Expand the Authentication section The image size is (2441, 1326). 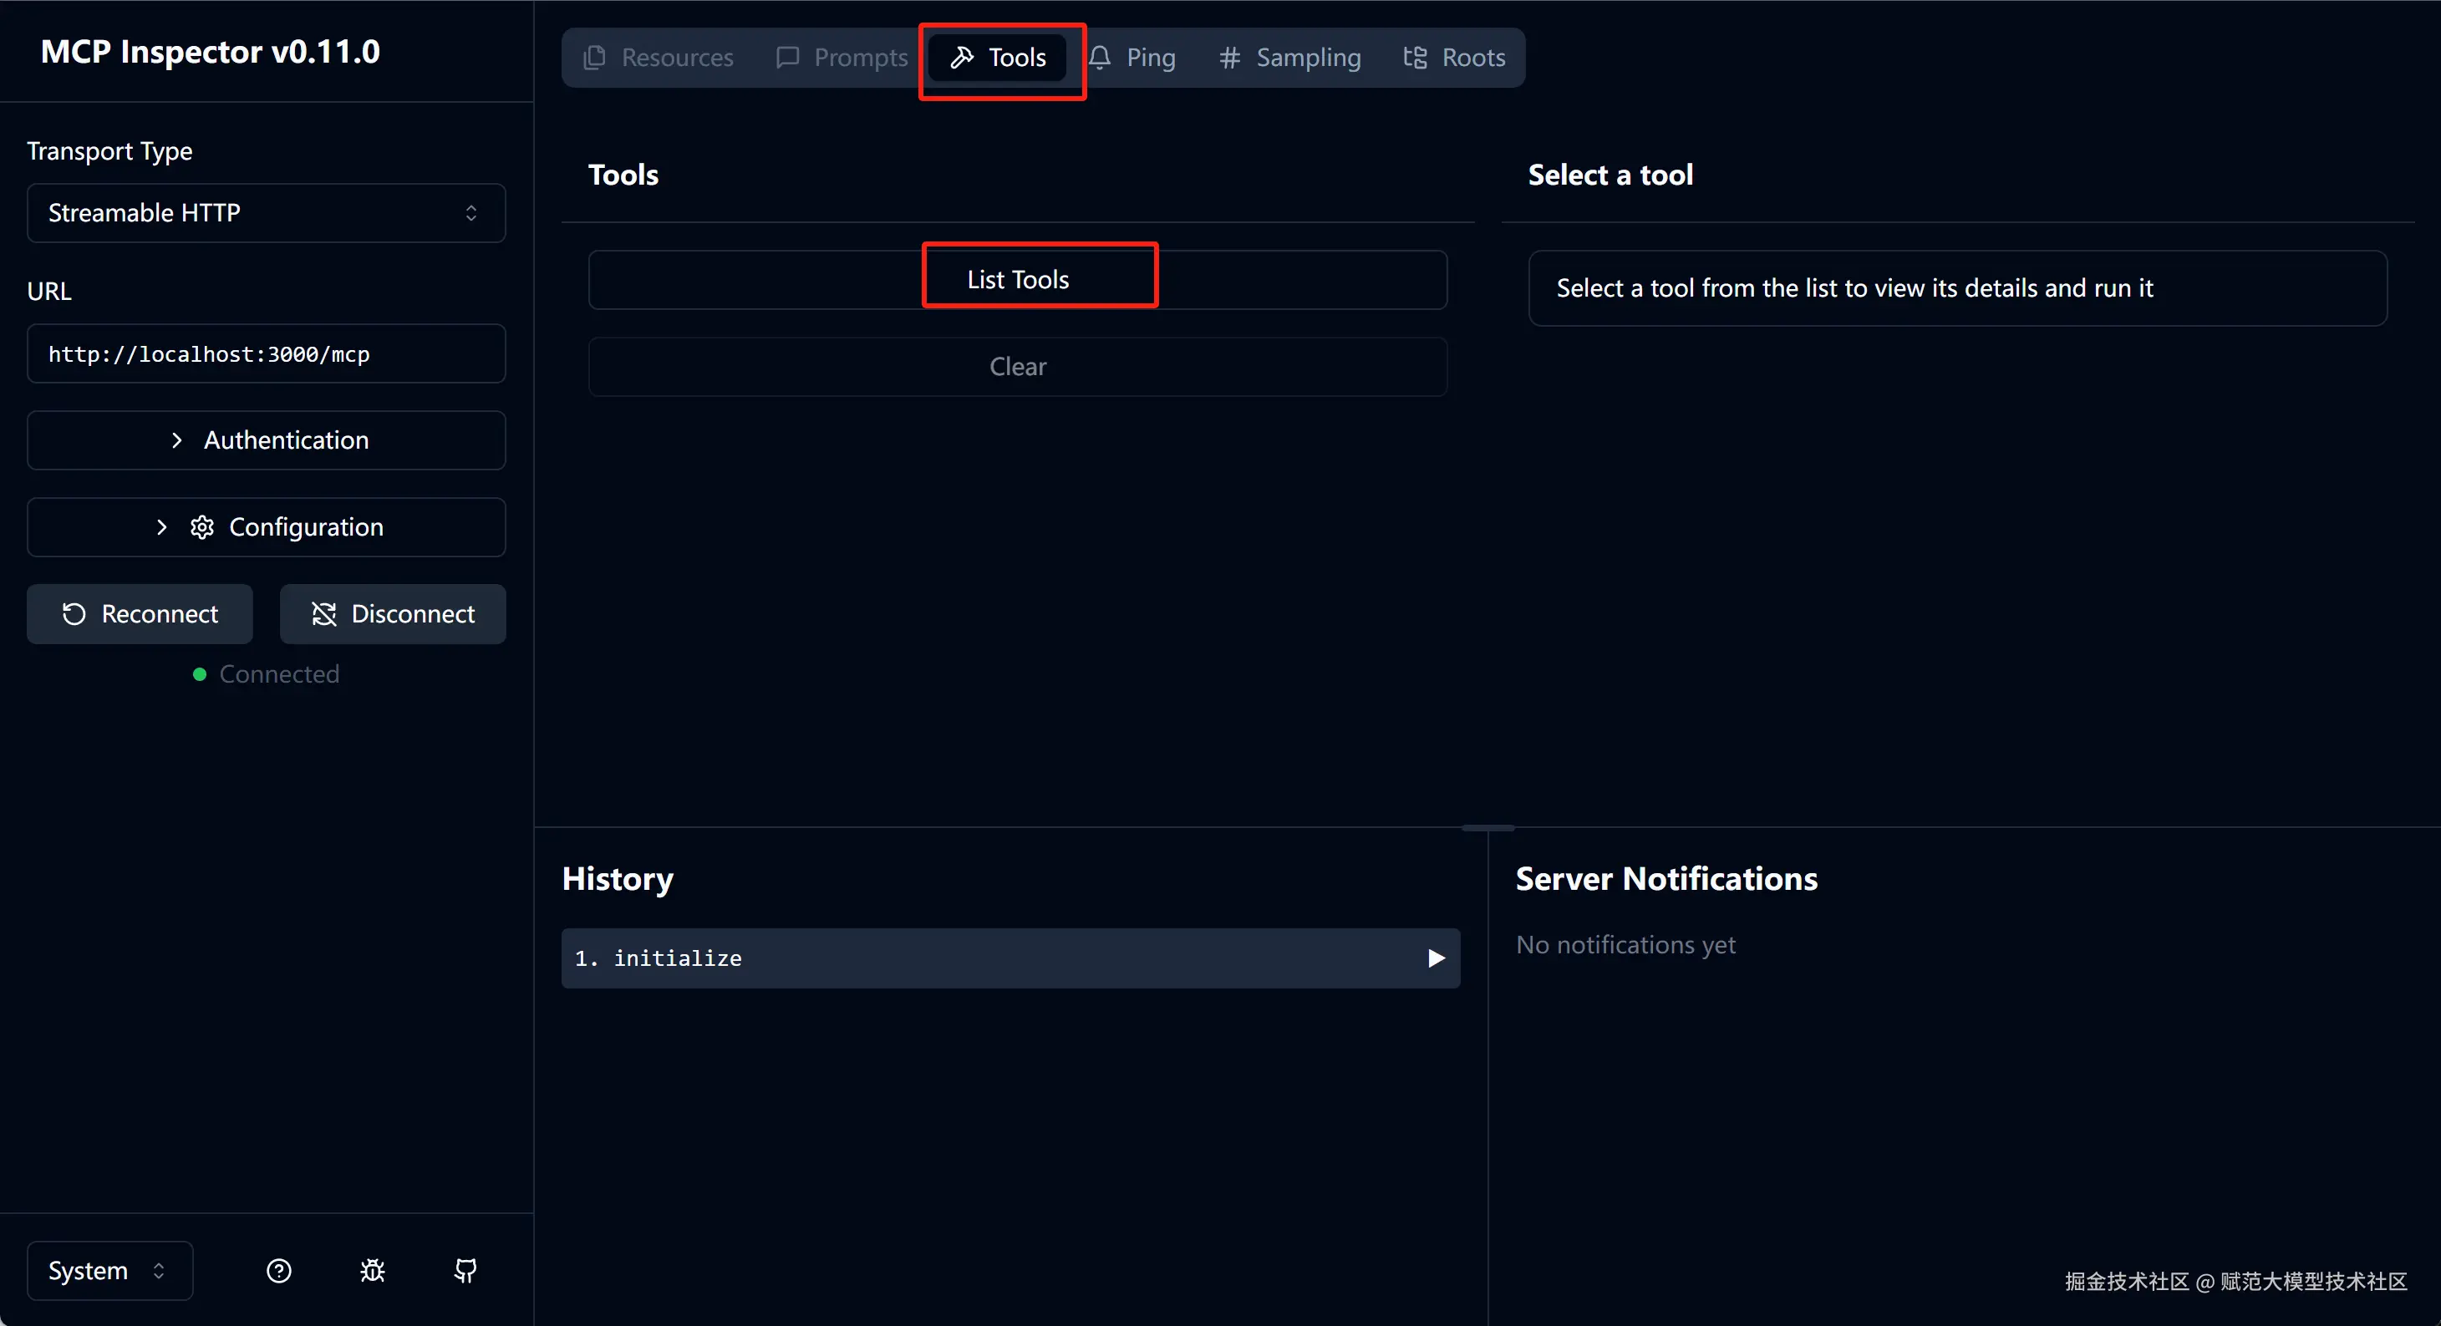pyautogui.click(x=267, y=440)
